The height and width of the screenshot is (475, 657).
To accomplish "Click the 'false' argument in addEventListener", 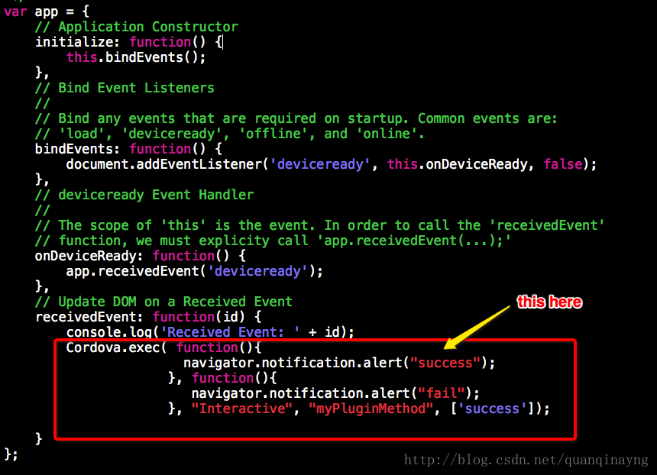I will pyautogui.click(x=563, y=164).
